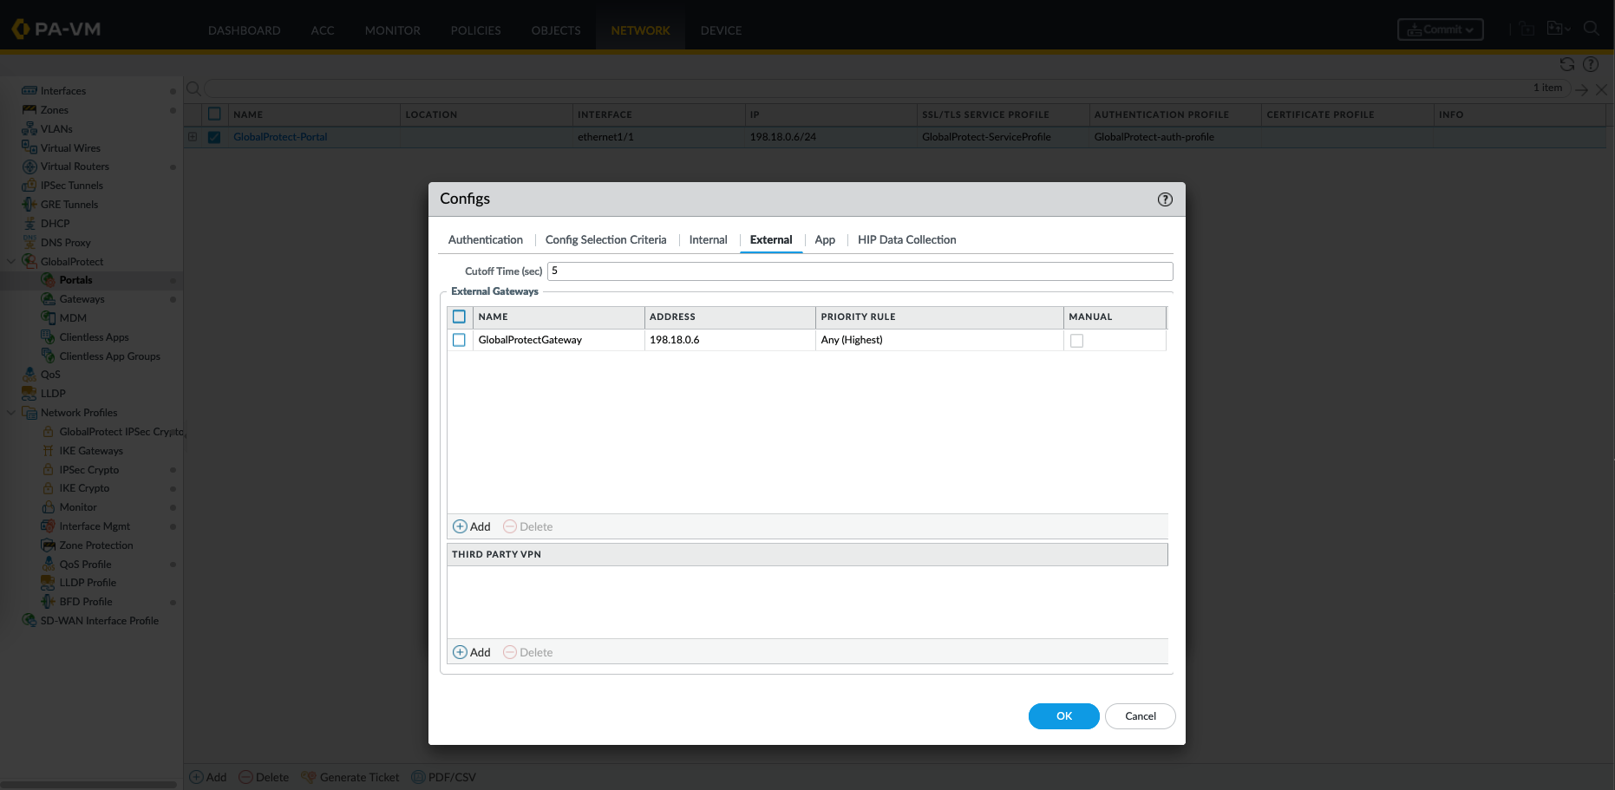Click Cancel in the Configs dialog
The height and width of the screenshot is (790, 1615).
pyautogui.click(x=1140, y=716)
